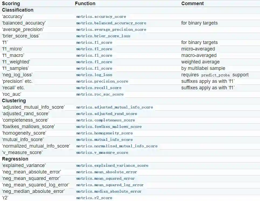Open the metrics.recall_score link
Viewport: 260px width, 201px height.
tap(99, 88)
